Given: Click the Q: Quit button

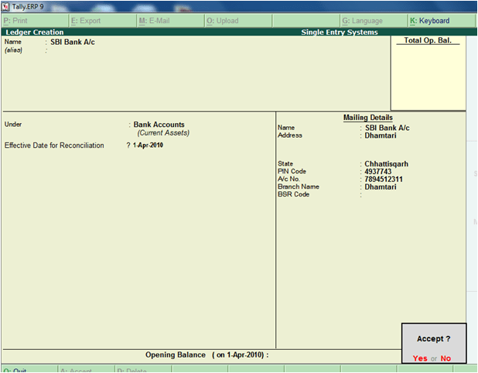Looking at the screenshot, I should click(x=29, y=369).
